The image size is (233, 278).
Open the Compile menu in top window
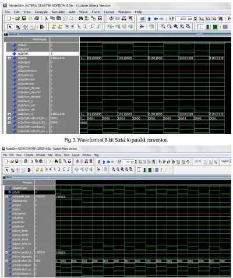pos(41,12)
